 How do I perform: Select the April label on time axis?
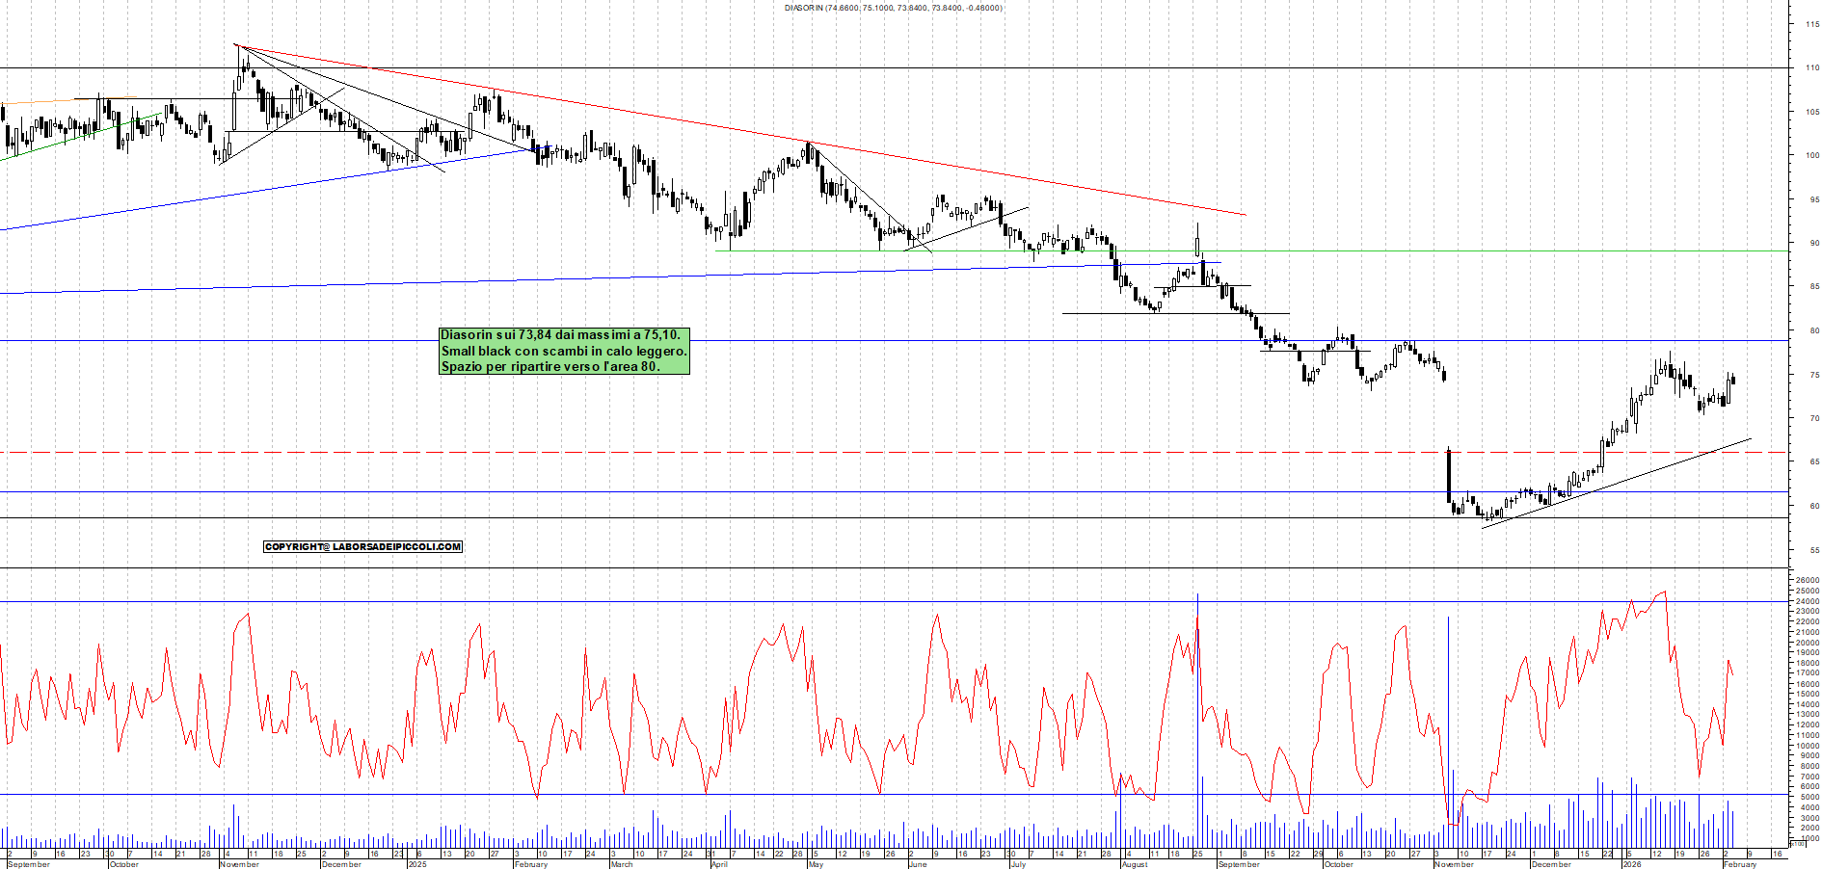point(719,864)
